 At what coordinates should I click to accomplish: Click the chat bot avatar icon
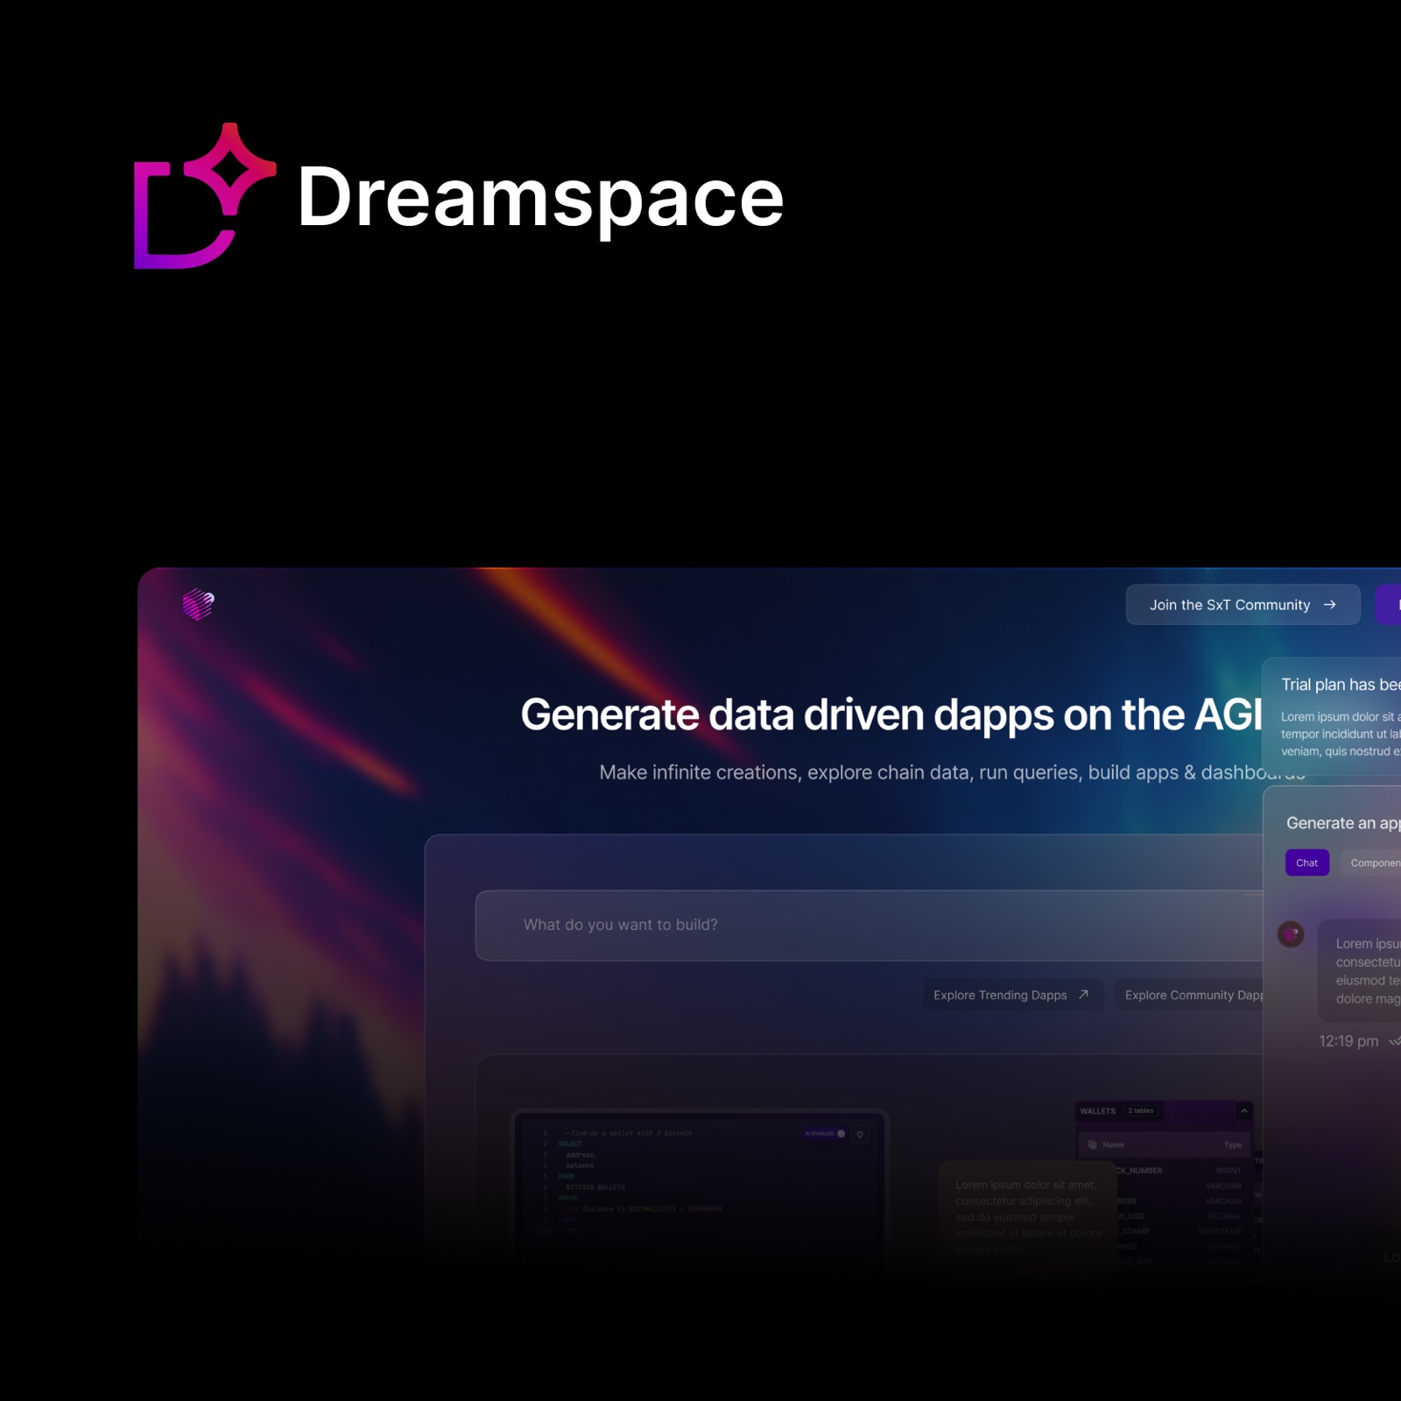(1291, 934)
